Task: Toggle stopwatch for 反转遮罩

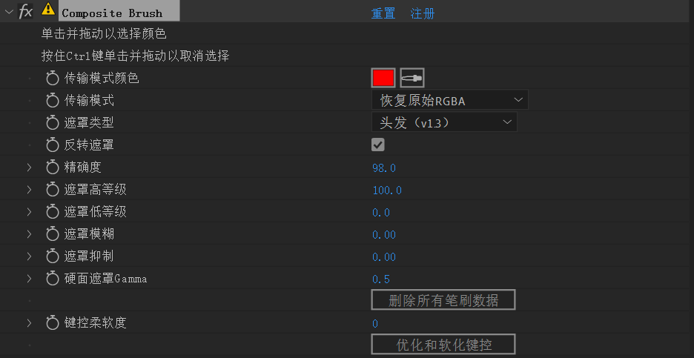Action: [x=53, y=145]
